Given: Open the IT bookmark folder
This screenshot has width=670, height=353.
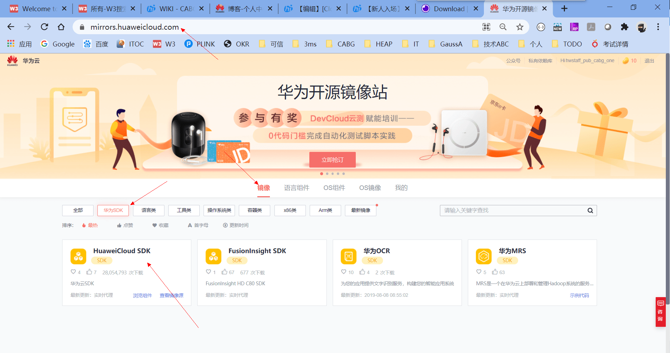Looking at the screenshot, I should 410,44.
